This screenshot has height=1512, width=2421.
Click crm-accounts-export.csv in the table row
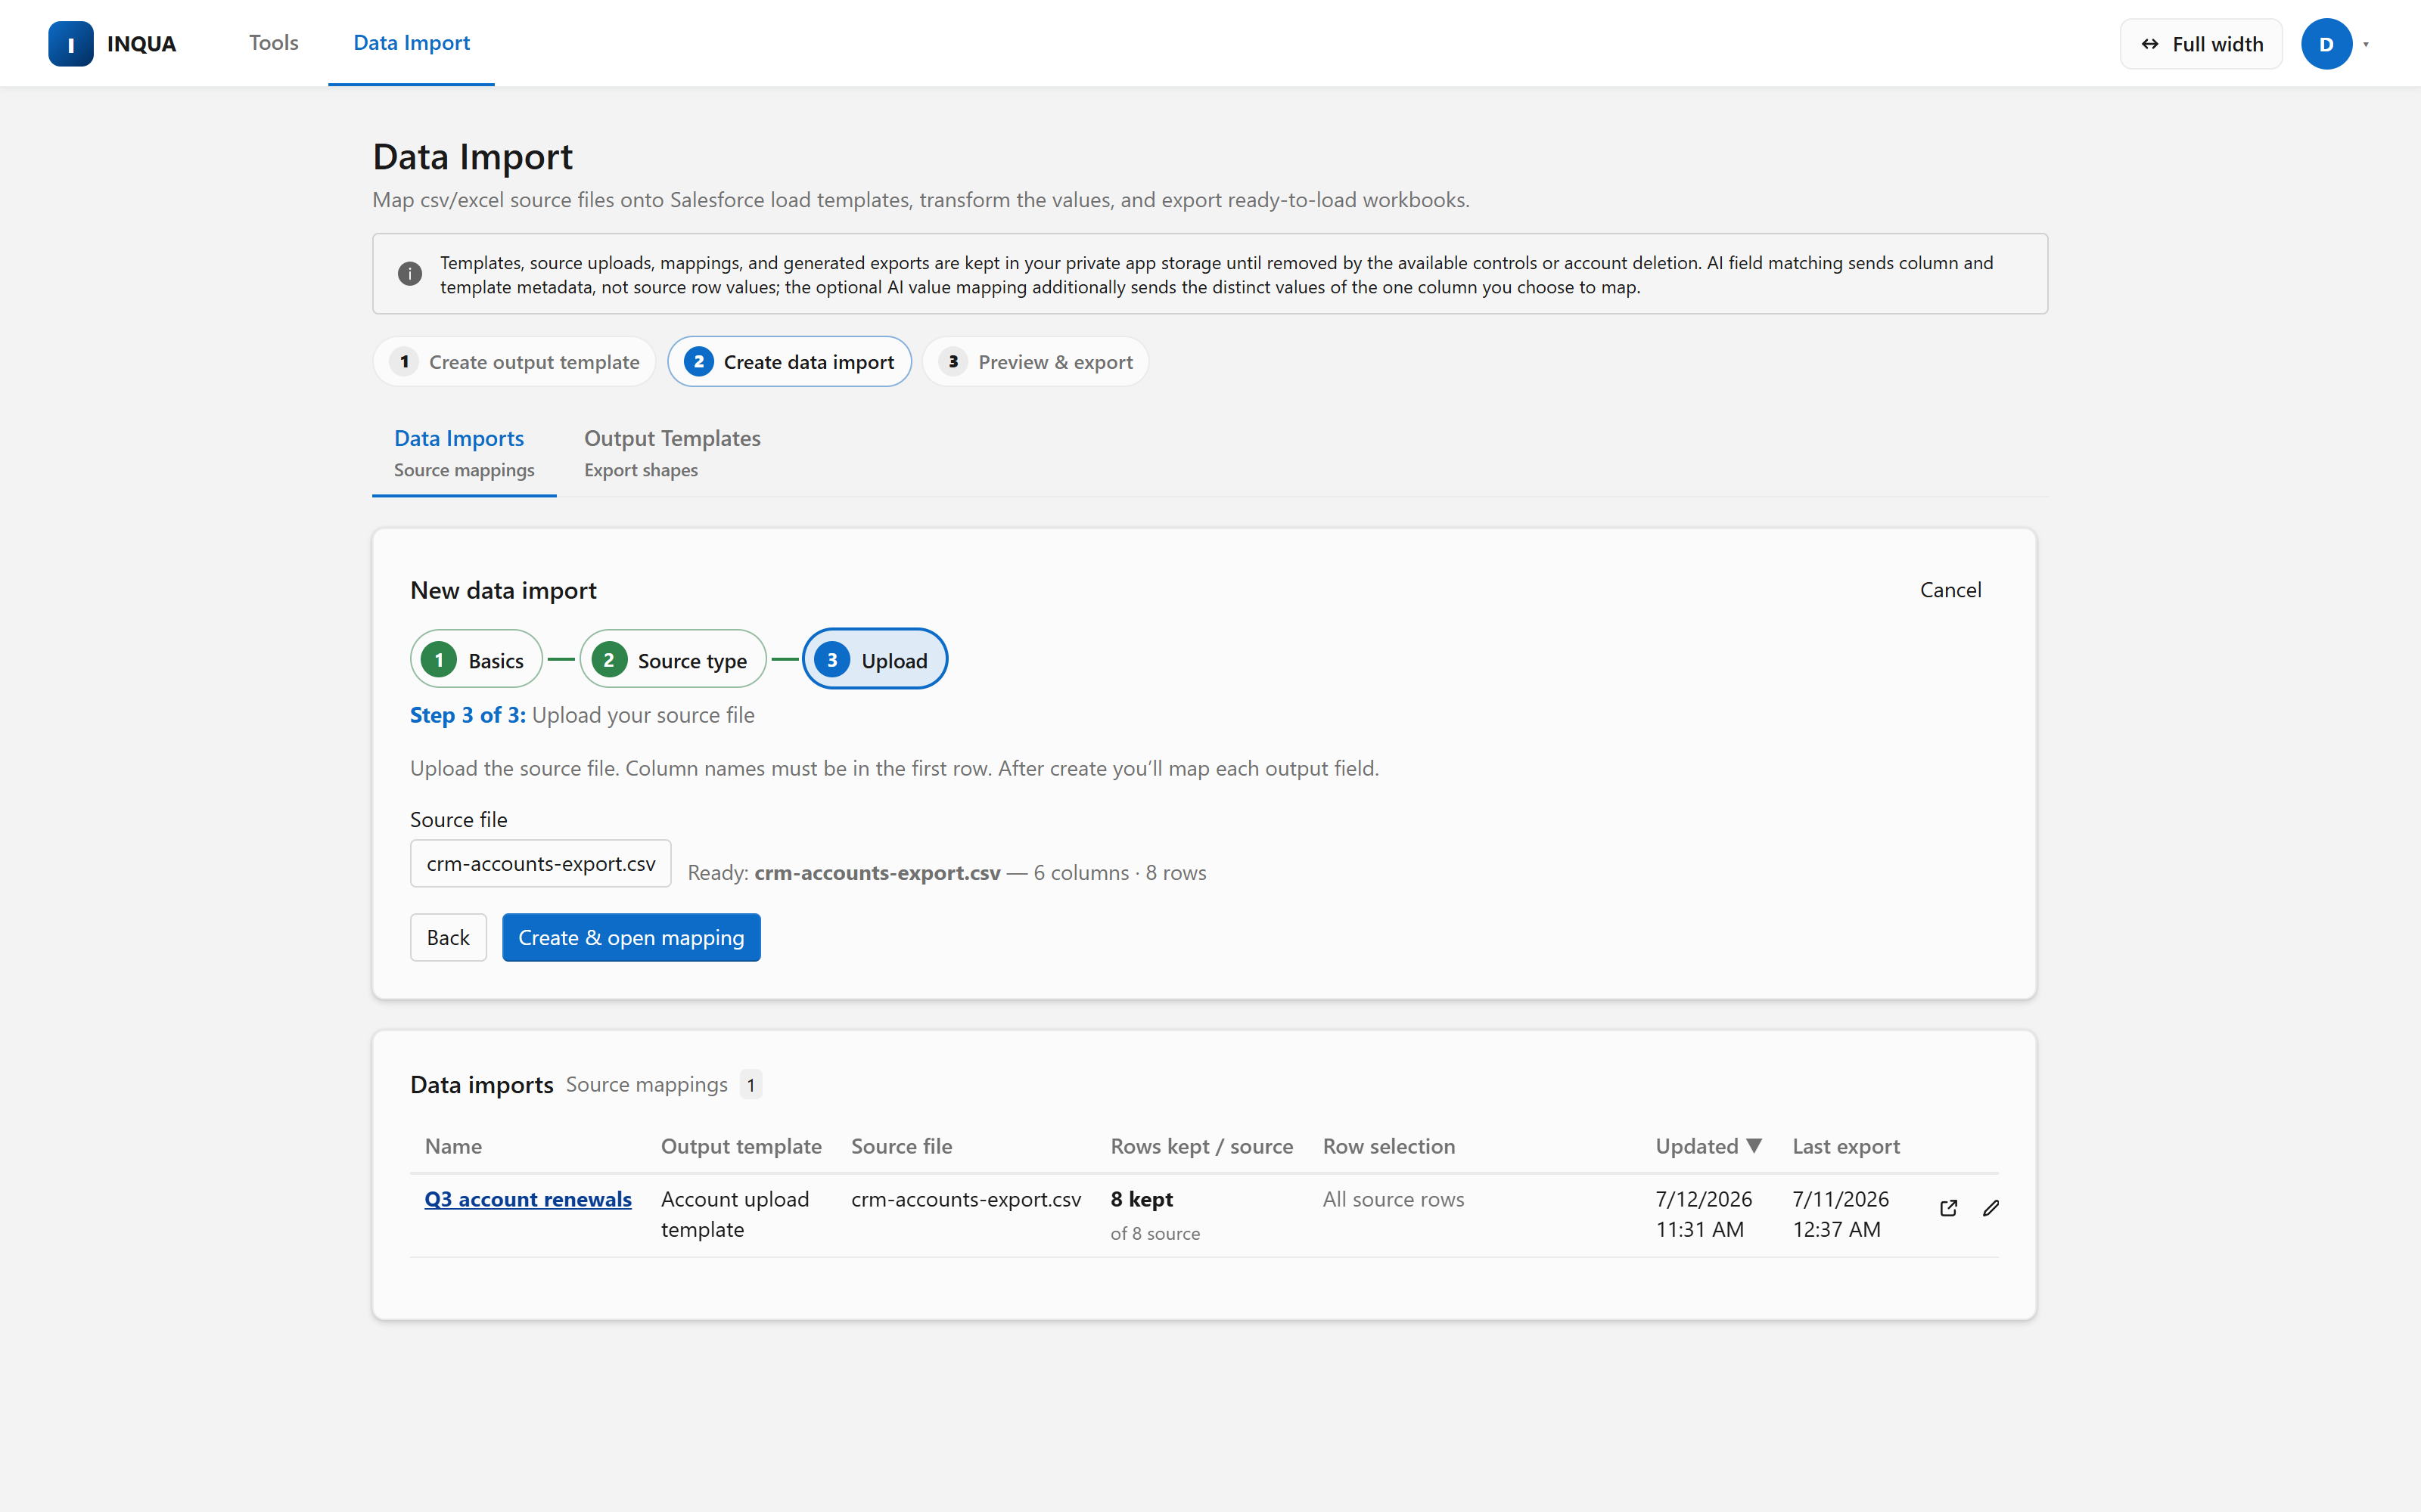(966, 1199)
